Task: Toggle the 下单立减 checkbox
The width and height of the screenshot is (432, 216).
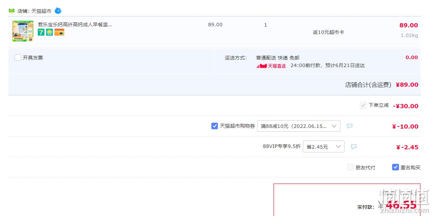Action: click(x=363, y=105)
